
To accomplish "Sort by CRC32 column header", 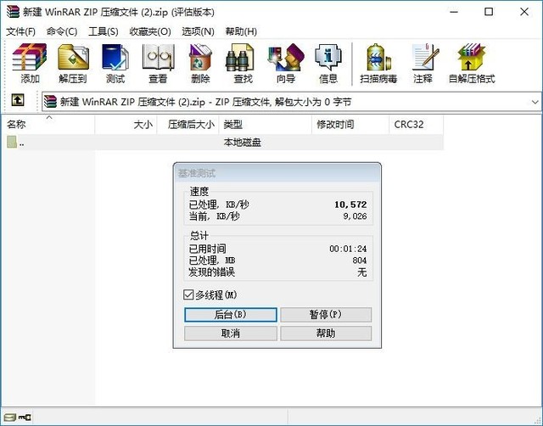I will 417,125.
